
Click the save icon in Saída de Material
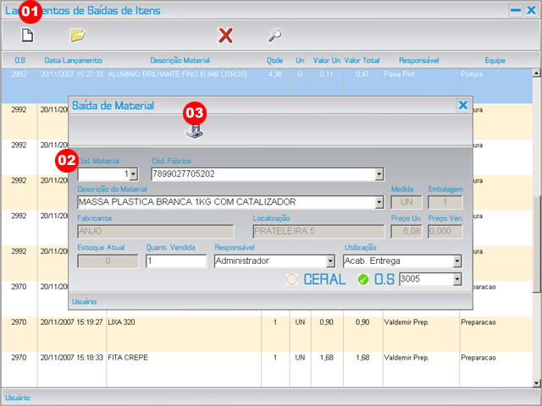(194, 130)
